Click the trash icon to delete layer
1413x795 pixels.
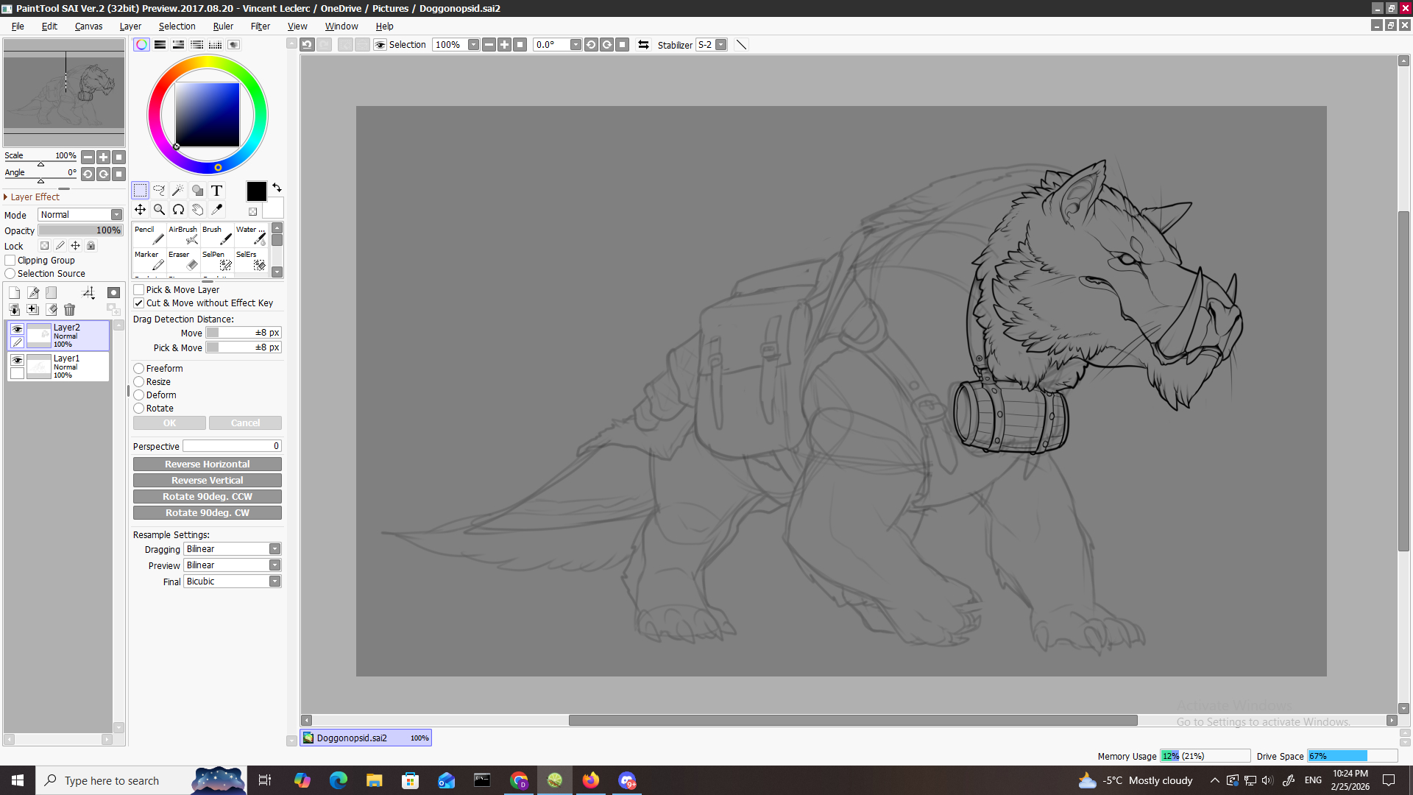69,310
